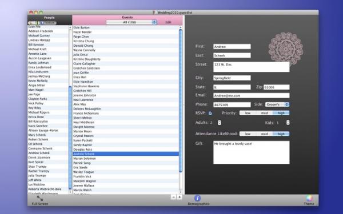Set Attendance Likelihood to med
The height and width of the screenshot is (214, 343).
[264, 134]
